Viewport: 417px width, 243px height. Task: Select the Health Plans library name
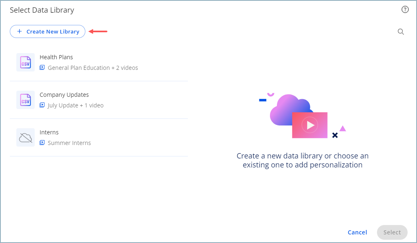tap(56, 57)
